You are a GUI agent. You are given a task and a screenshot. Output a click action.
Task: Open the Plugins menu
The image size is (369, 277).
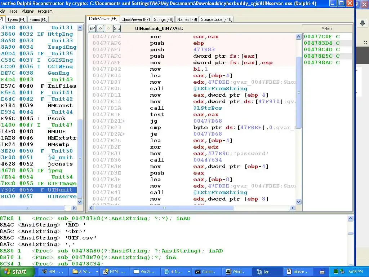[27, 11]
